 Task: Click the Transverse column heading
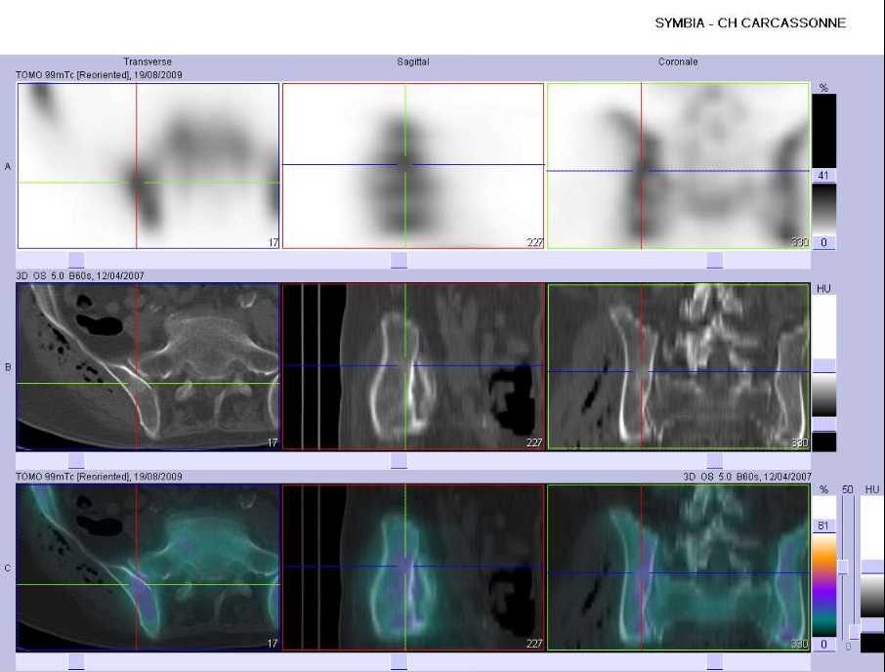147,63
